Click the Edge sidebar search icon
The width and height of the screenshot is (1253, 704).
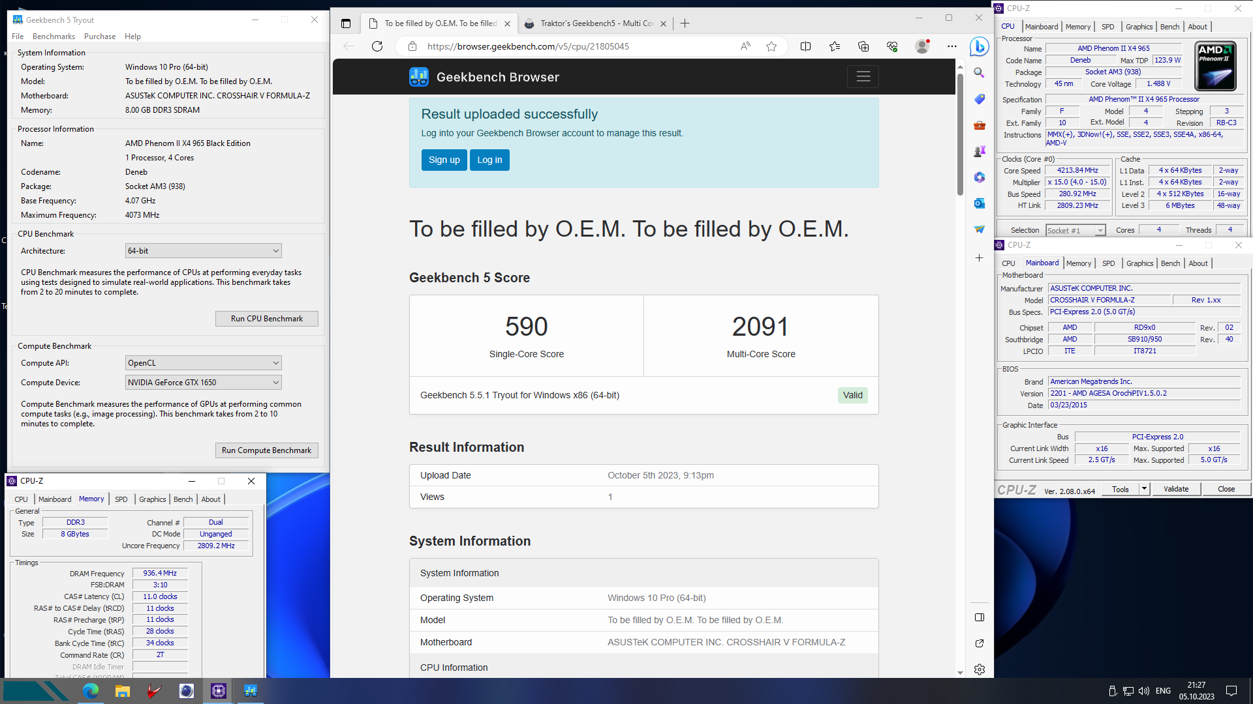pyautogui.click(x=979, y=72)
